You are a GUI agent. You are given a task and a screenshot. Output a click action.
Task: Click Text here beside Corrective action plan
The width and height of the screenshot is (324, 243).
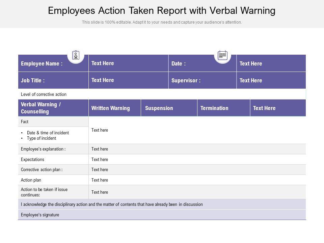[x=100, y=170]
